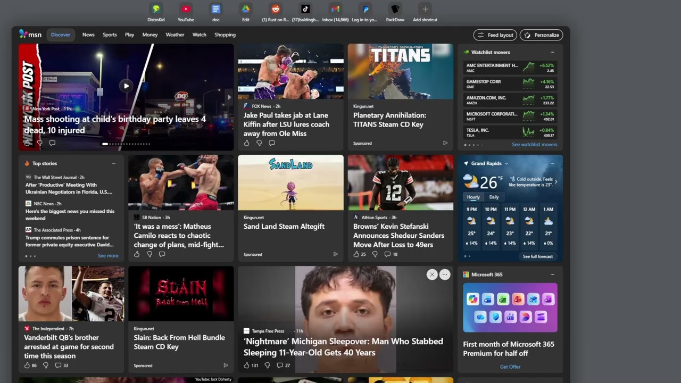Viewport: 681px width, 383px height.
Task: Open ad info on Sand Land card
Action: pos(336,254)
